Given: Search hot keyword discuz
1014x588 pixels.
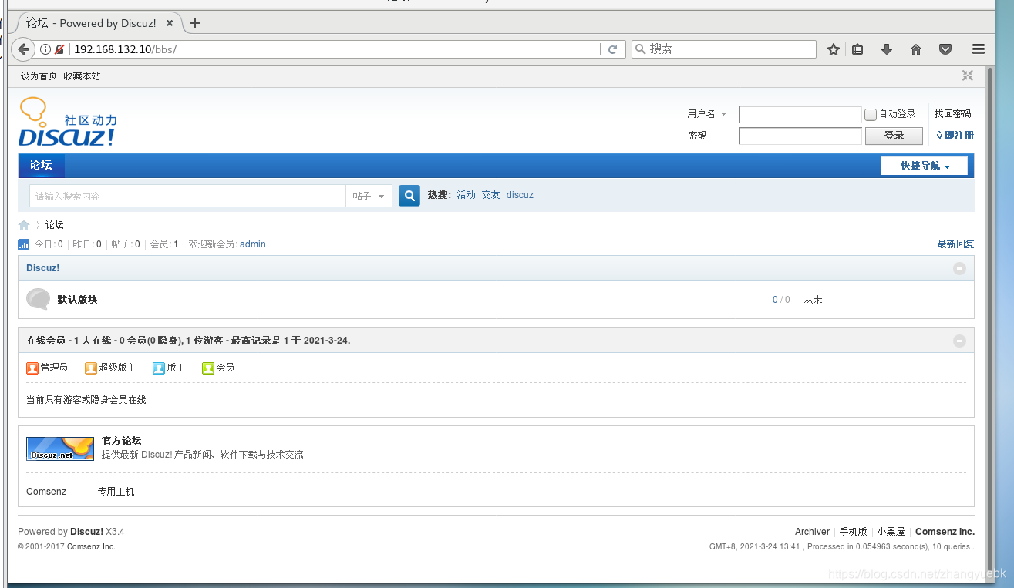Looking at the screenshot, I should [x=520, y=195].
